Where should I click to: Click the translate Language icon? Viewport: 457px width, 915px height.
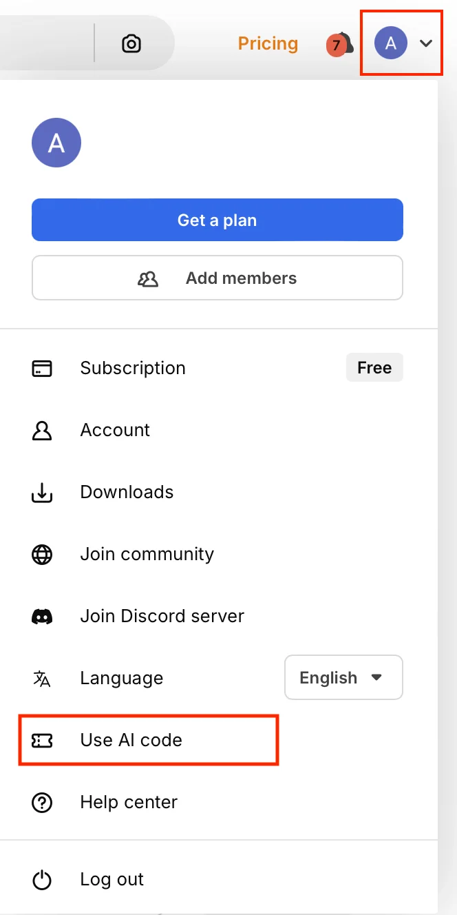click(x=42, y=679)
